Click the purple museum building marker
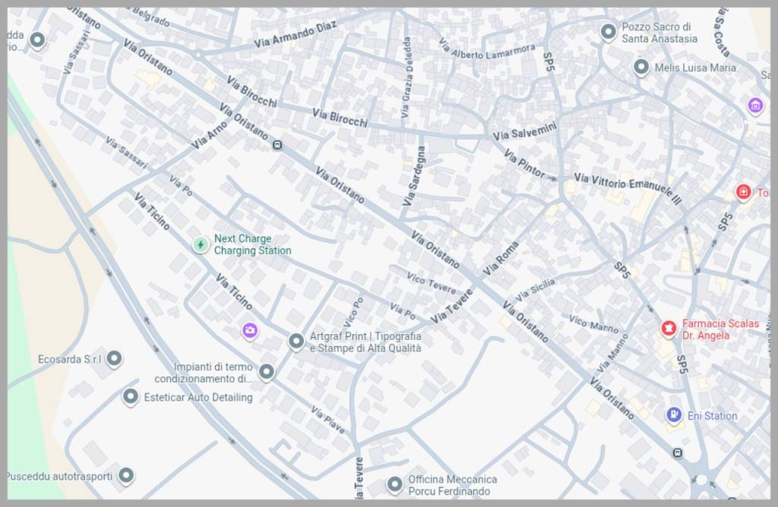This screenshot has height=507, width=778. 754,105
